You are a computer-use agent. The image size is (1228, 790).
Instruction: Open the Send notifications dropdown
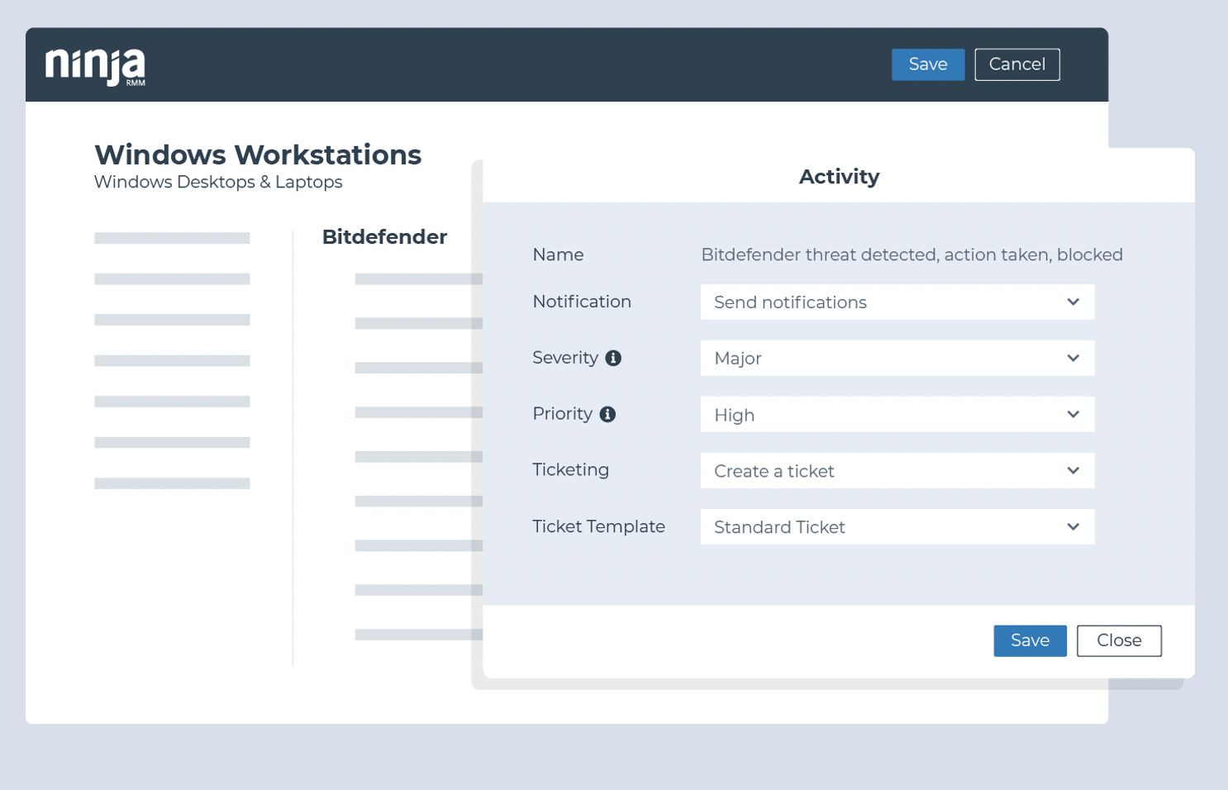point(897,302)
